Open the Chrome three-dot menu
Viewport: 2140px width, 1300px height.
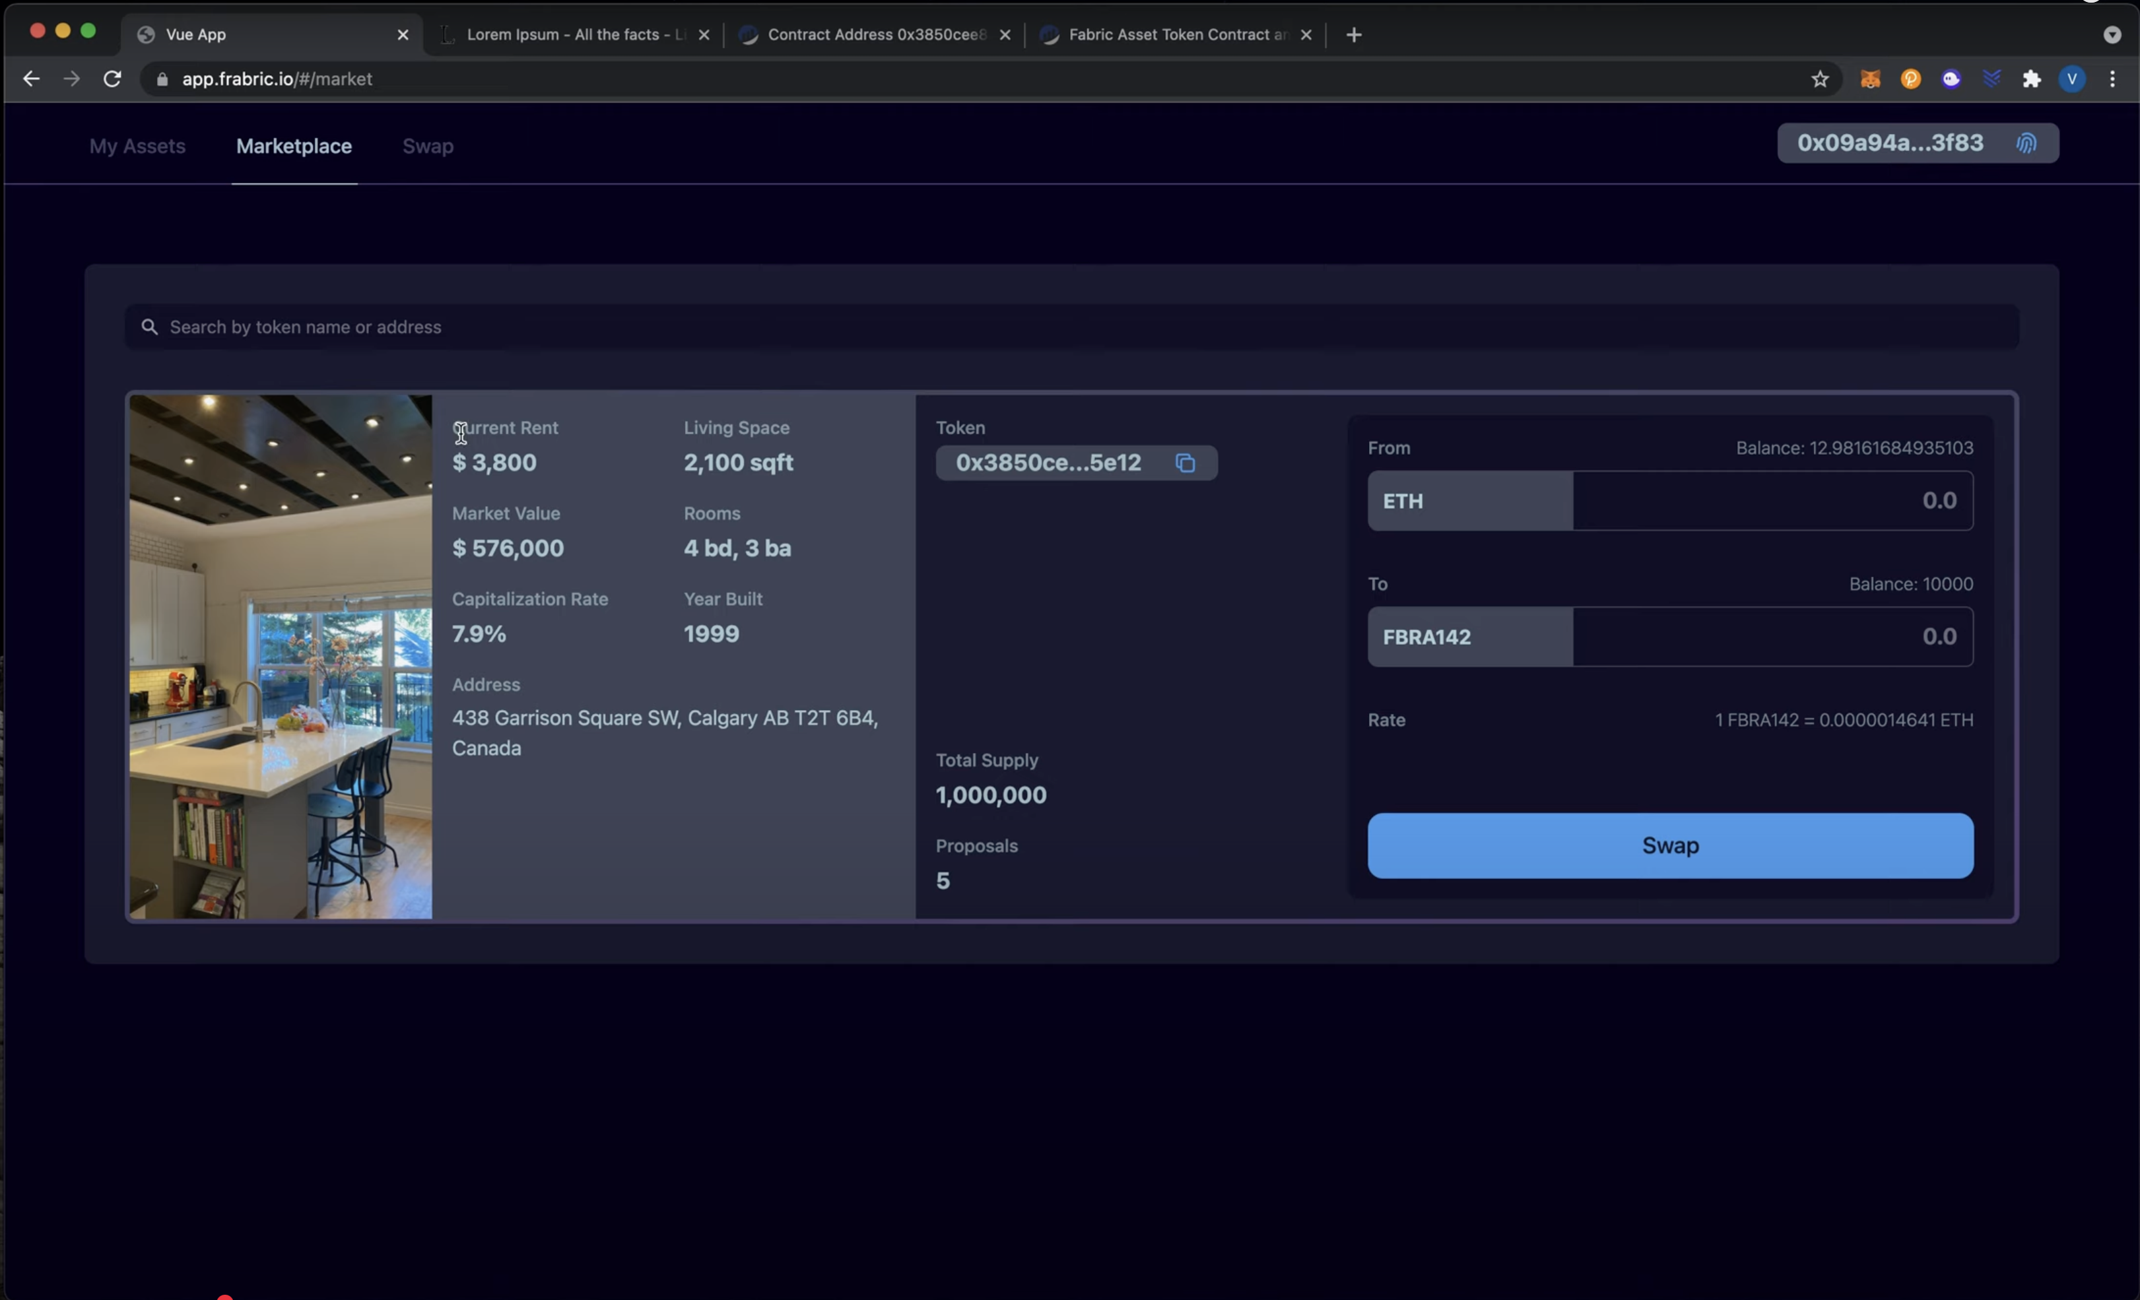coord(2112,79)
